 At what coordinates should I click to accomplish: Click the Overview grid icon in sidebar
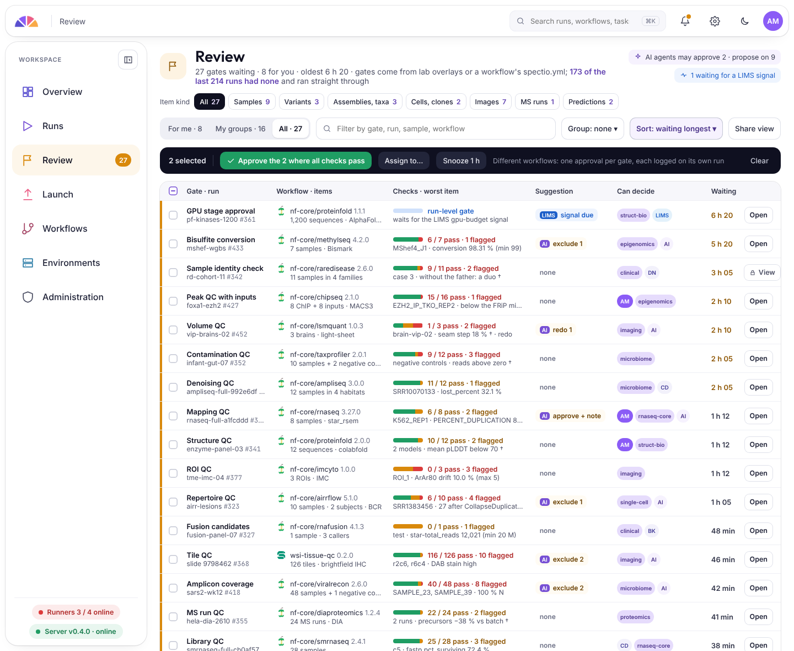(x=28, y=92)
